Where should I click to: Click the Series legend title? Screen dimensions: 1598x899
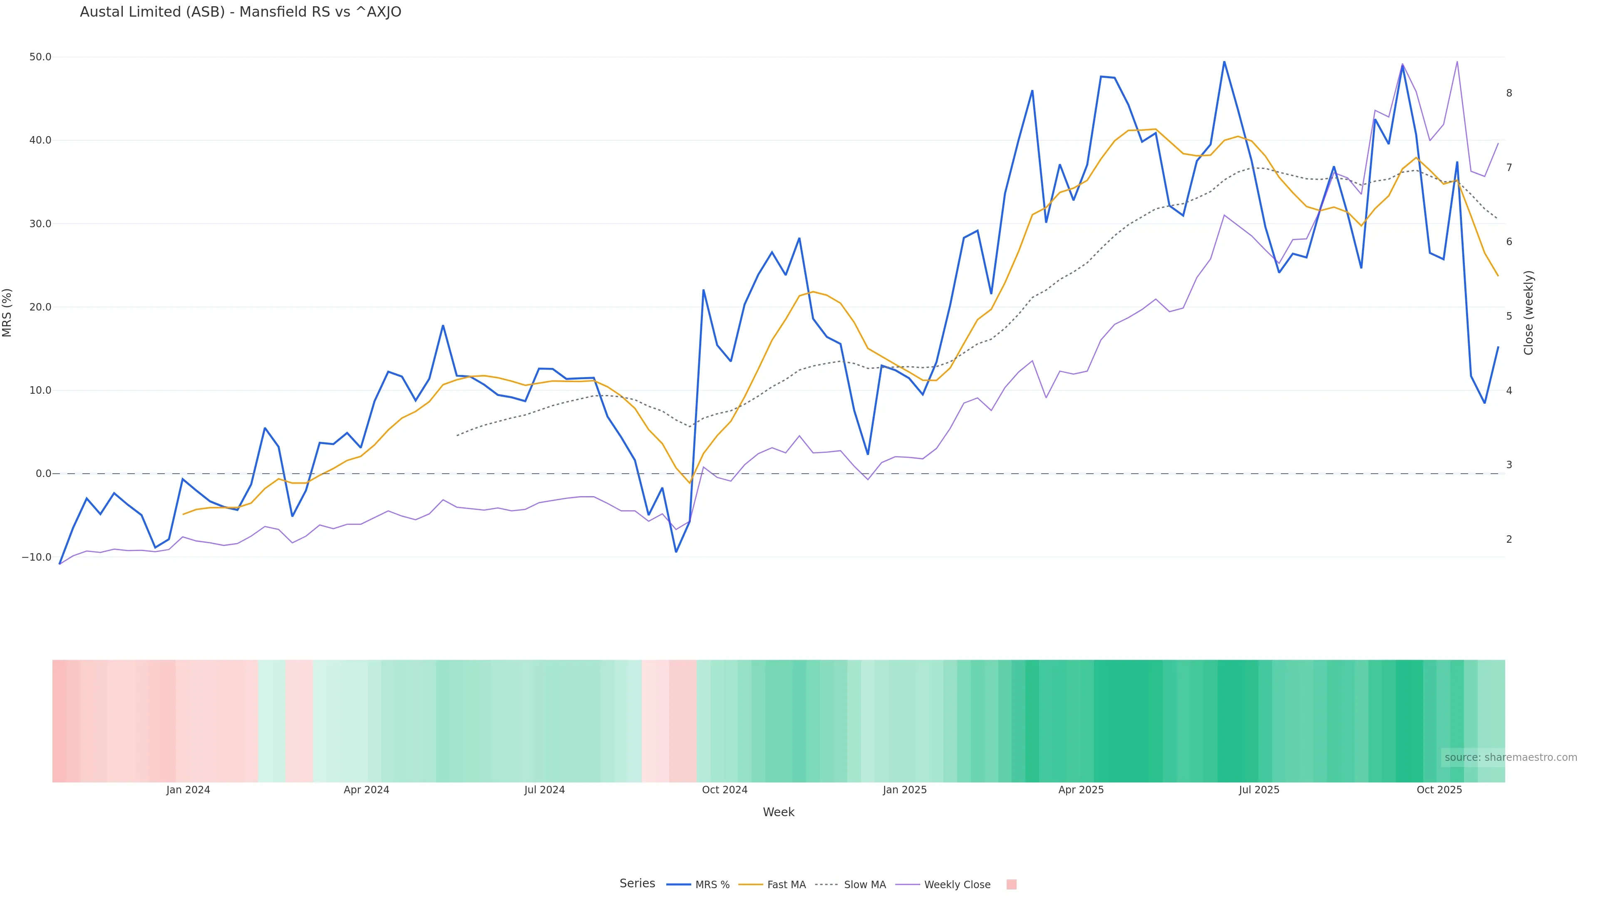[x=637, y=884]
